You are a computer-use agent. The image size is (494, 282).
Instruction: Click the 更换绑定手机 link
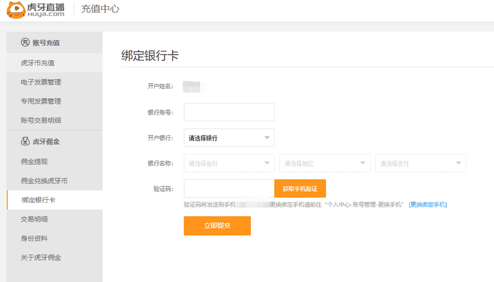(427, 204)
